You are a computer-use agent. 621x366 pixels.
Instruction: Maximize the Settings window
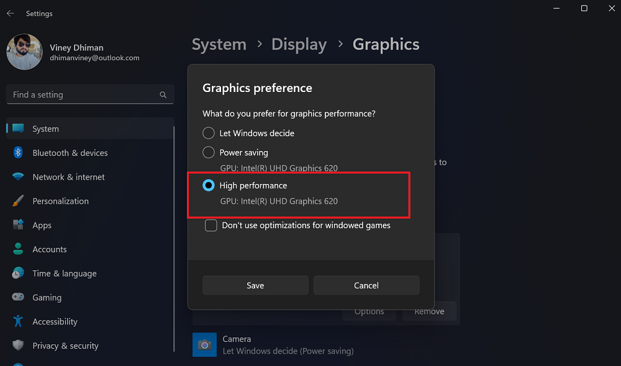tap(584, 8)
